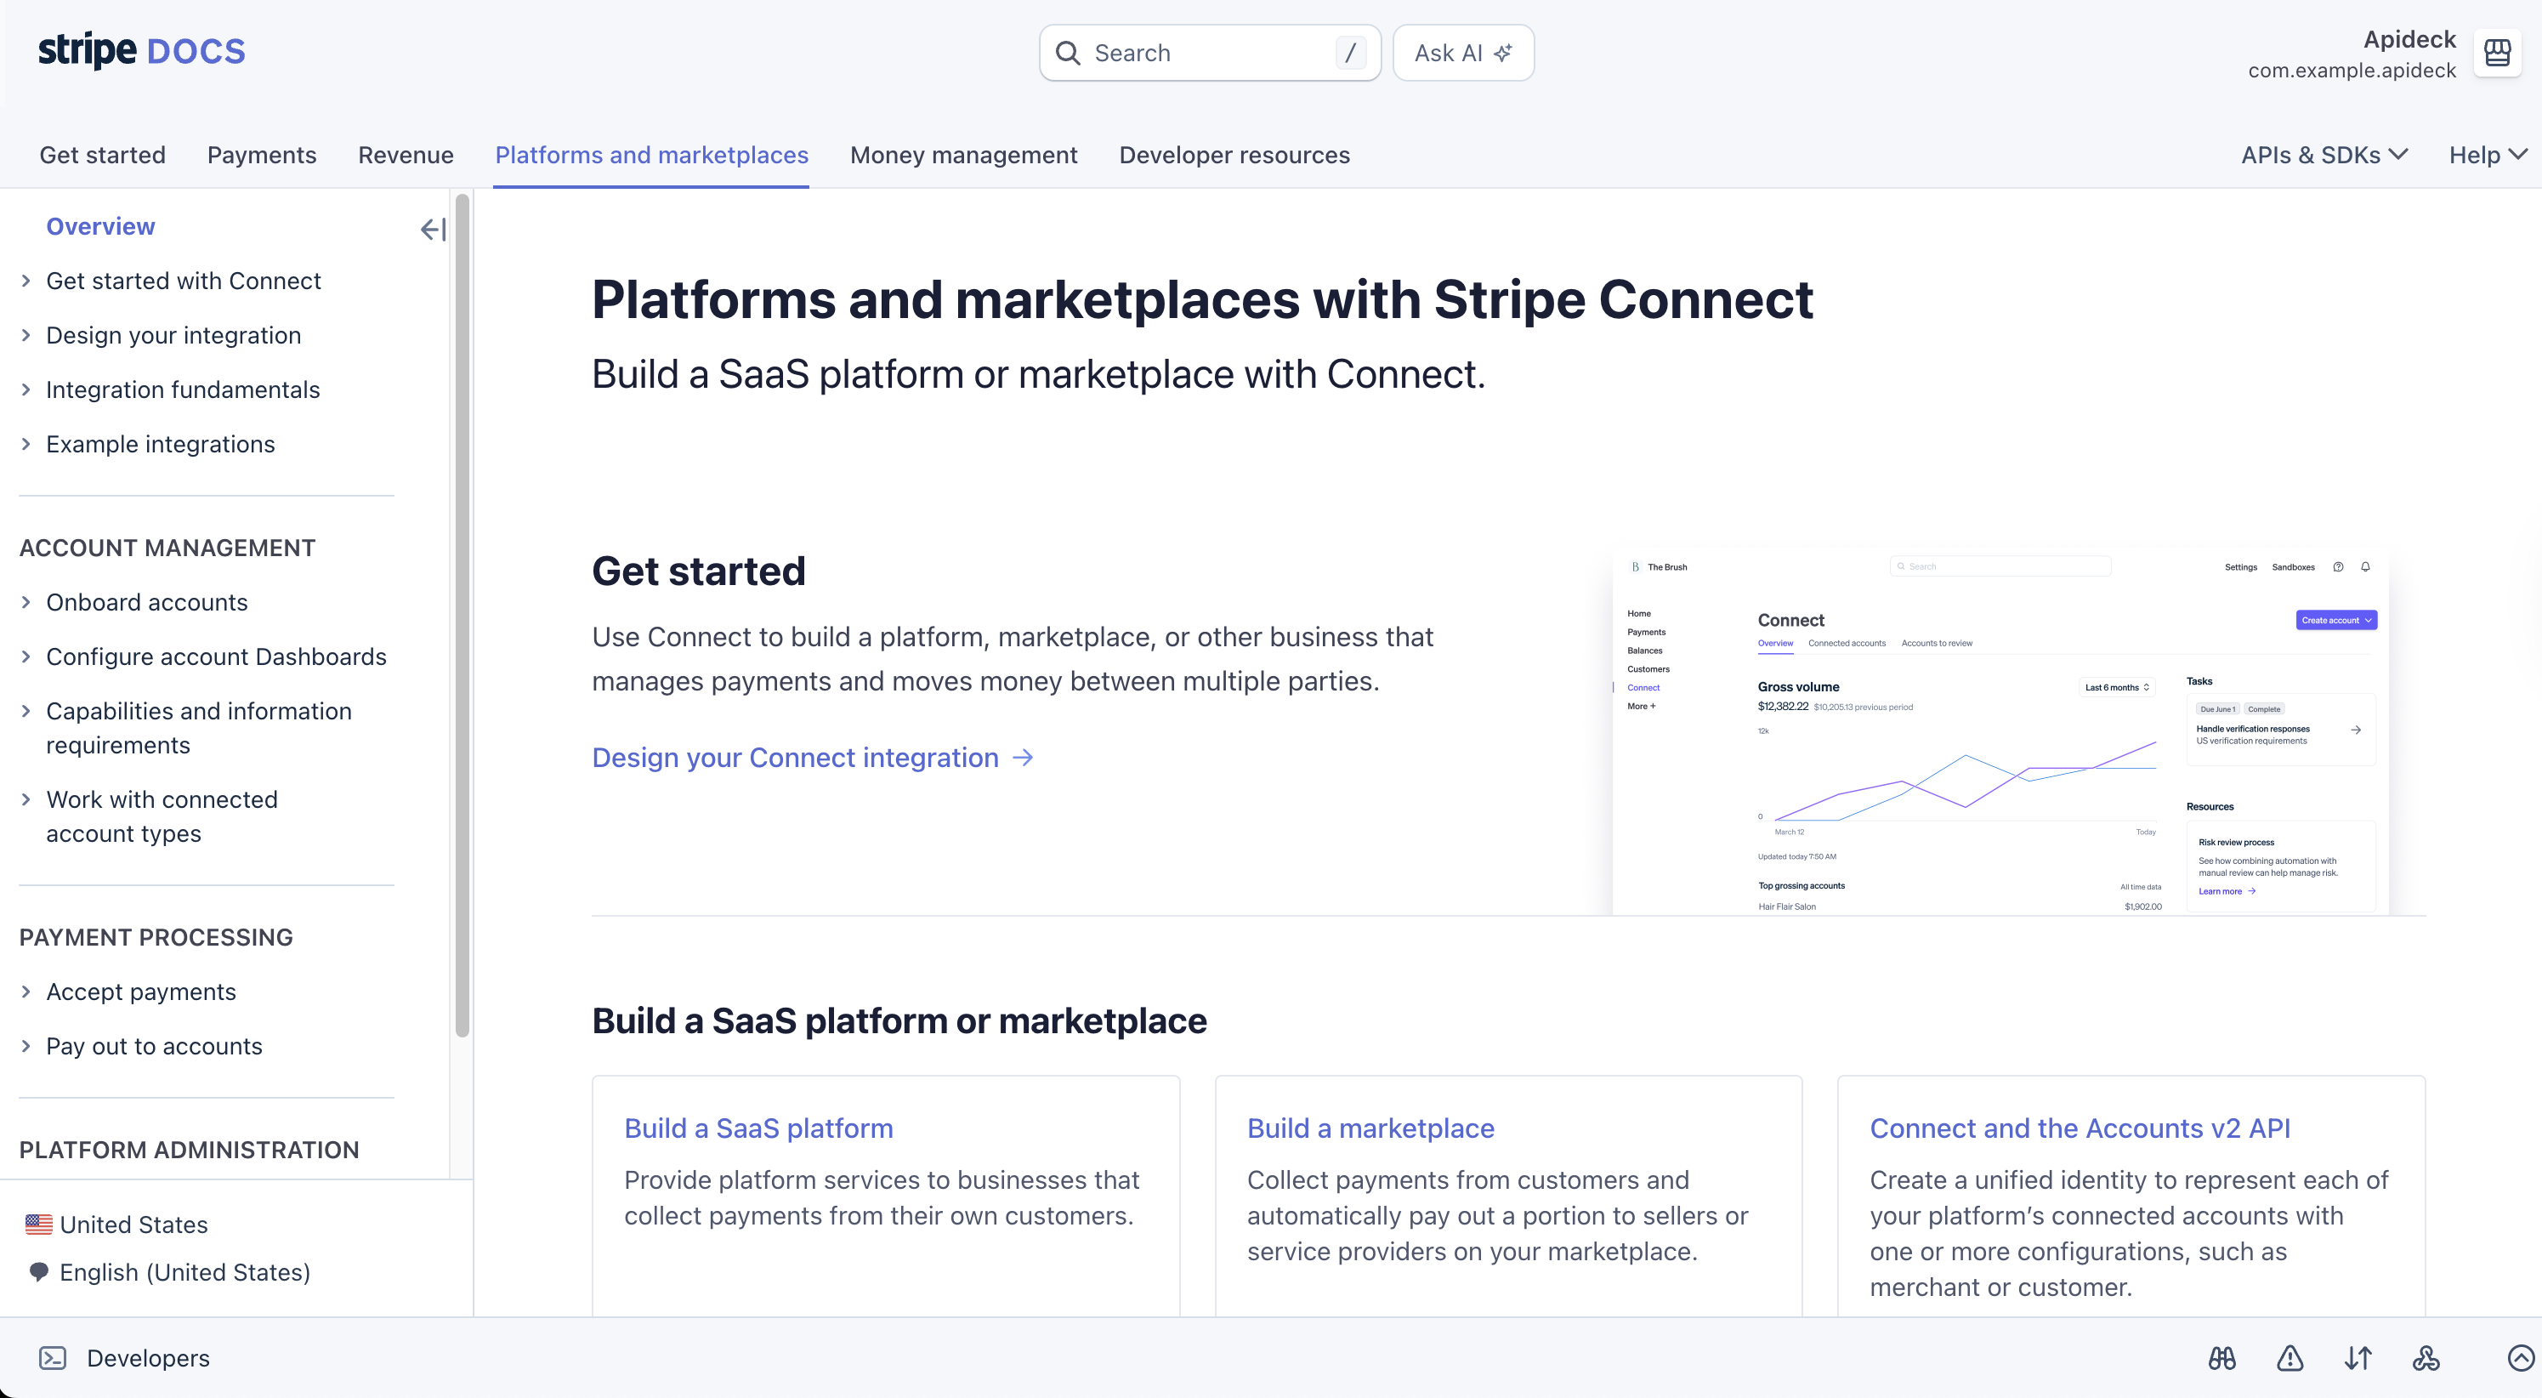Screen dimensions: 2542x1398
Task: Select the Payments navigation tab
Action: (x=262, y=155)
